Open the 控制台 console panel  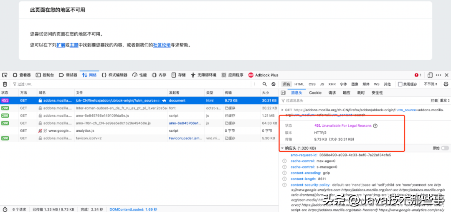(45, 75)
